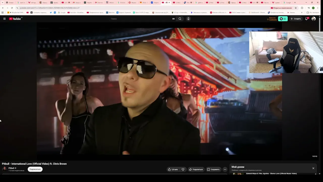Screen dimensions: 323x182
Task: Like the video with 3,8 млн
Action: (x=173, y=169)
